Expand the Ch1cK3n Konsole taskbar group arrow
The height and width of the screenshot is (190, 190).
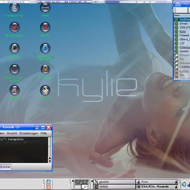point(176,187)
